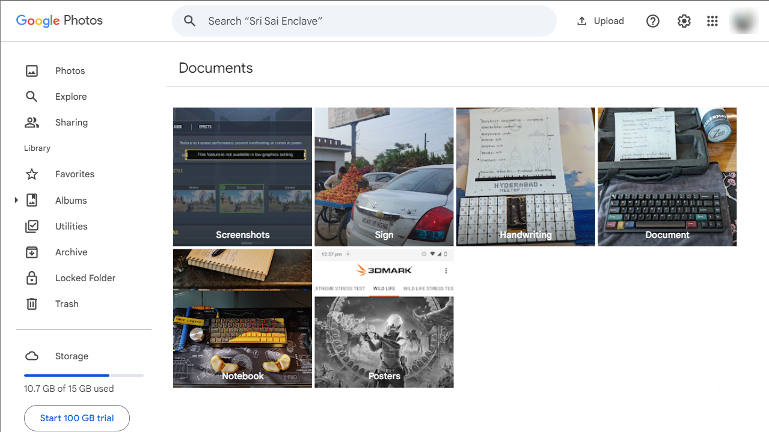Open the Trash via the bin icon

click(31, 303)
